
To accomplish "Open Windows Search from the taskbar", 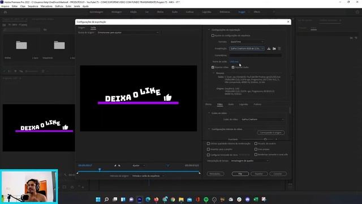I will [106, 199].
